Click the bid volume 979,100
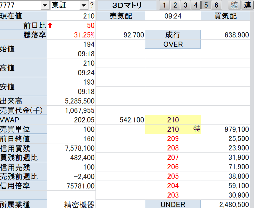 [x=237, y=129]
